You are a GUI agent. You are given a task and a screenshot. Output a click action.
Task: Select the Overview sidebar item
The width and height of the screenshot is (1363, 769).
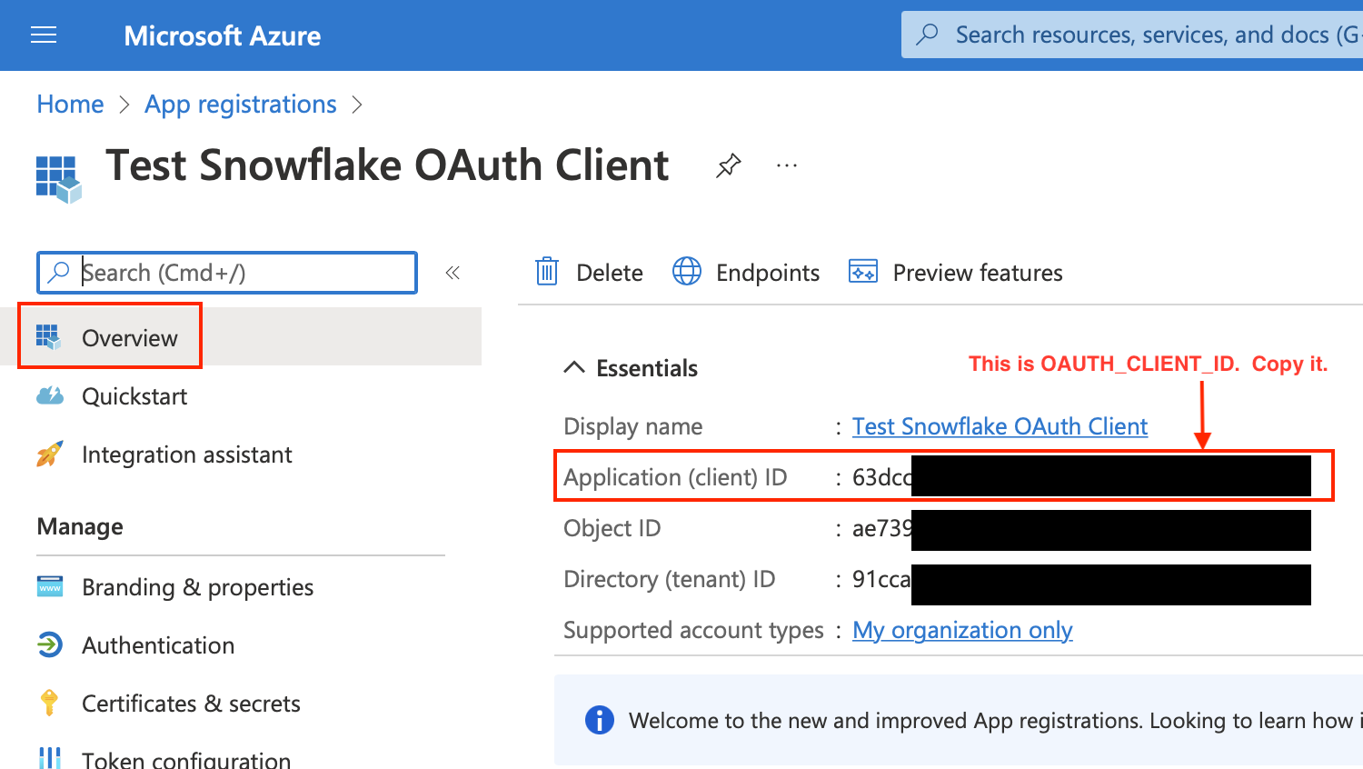click(130, 337)
